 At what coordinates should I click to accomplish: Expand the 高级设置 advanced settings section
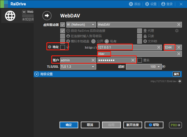36,74
